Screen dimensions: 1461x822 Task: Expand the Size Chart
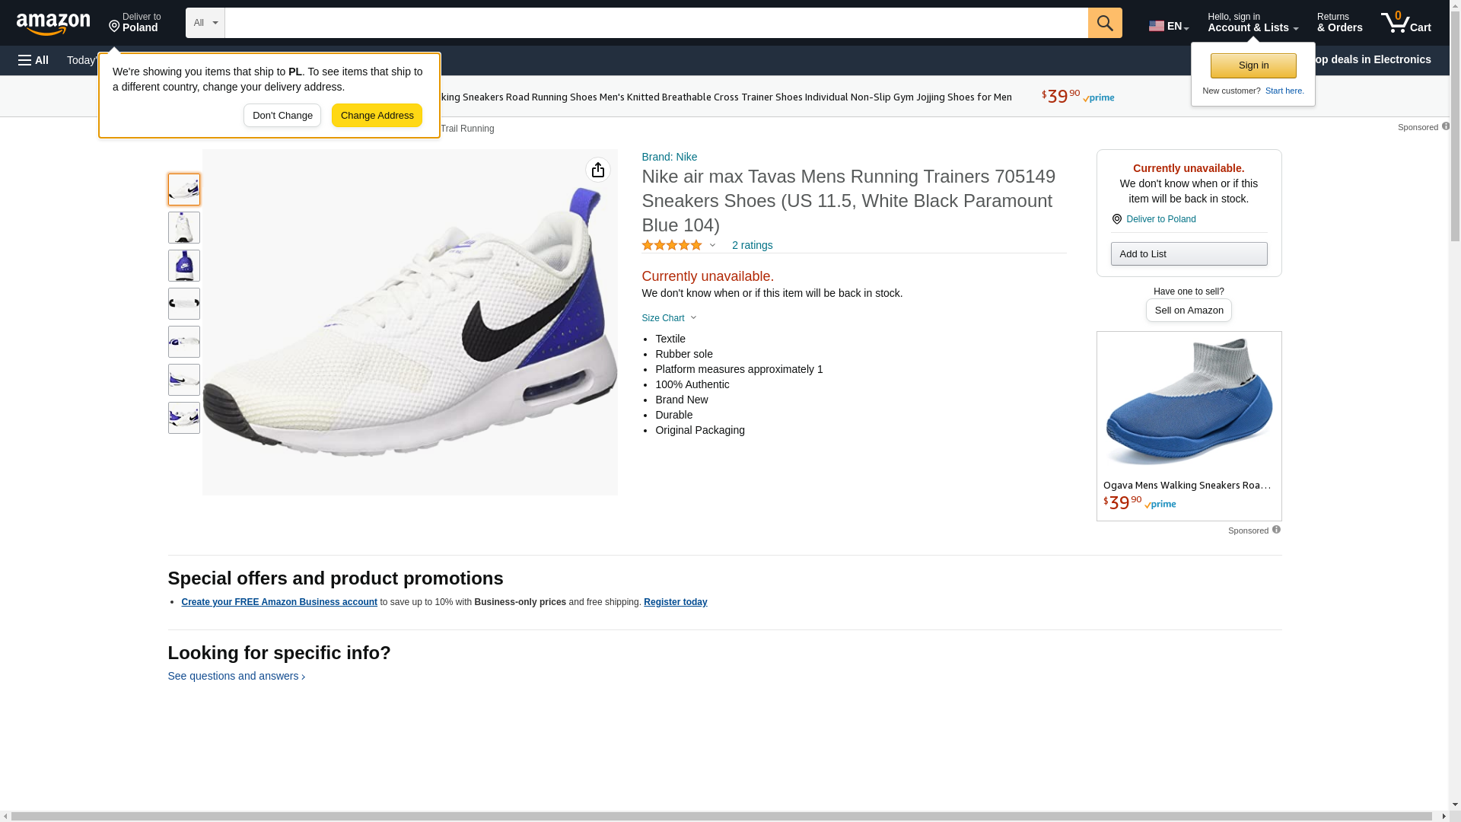point(669,318)
